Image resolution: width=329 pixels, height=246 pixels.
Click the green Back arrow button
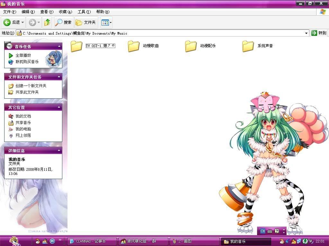tap(7, 22)
